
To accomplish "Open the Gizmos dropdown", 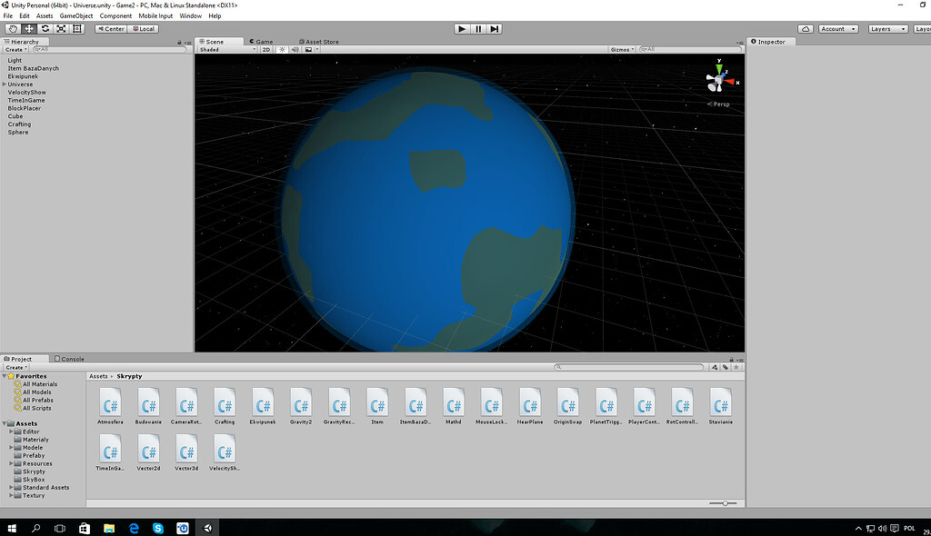I will click(619, 49).
